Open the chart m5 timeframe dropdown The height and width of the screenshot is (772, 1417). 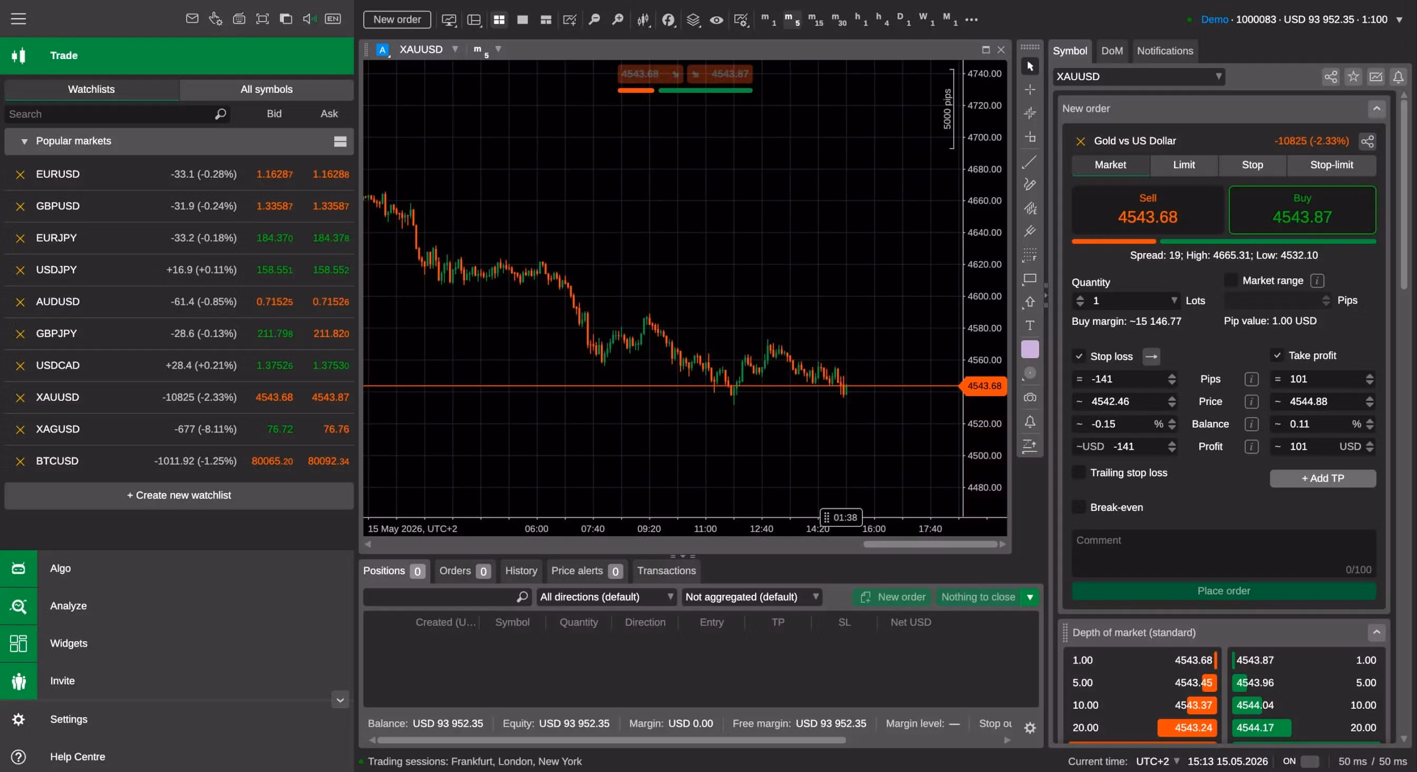(498, 49)
